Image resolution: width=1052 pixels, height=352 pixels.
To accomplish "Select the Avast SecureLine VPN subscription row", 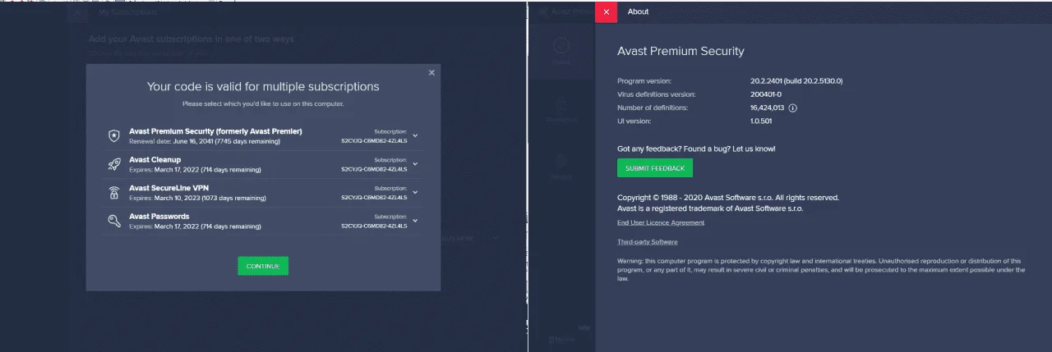I will point(263,193).
